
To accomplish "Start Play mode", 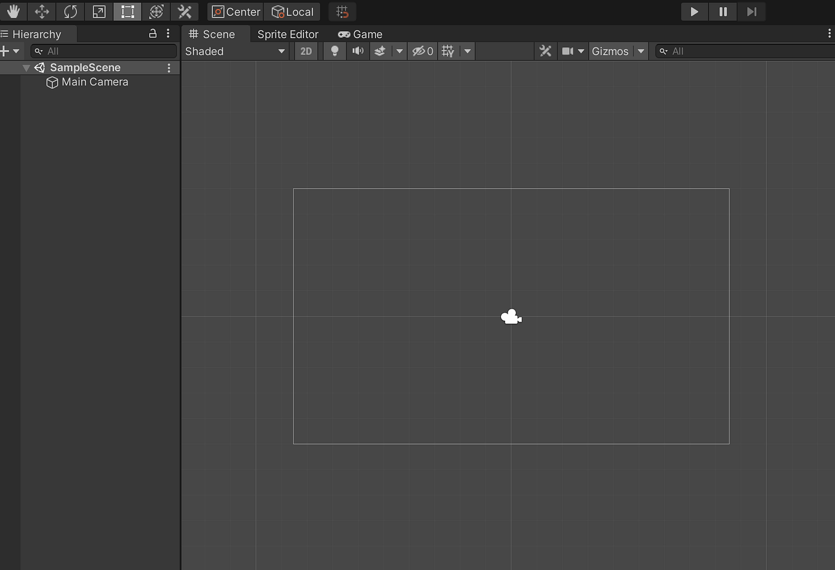I will (x=694, y=11).
